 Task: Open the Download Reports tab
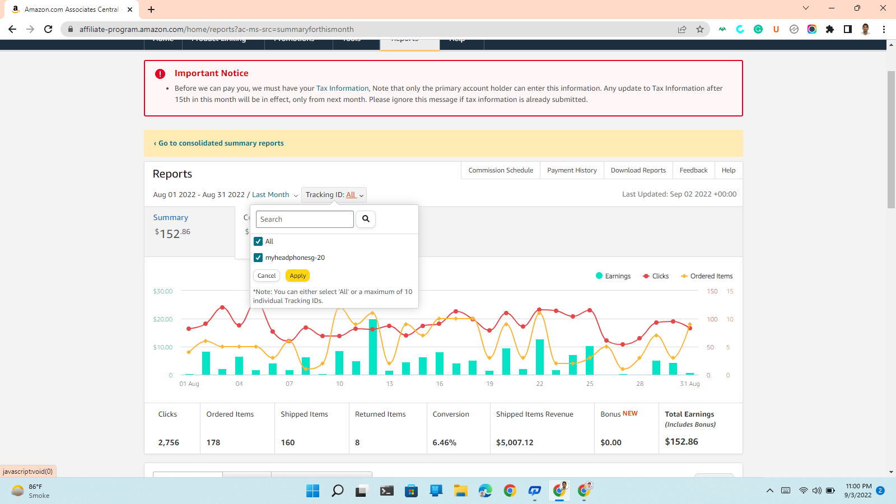point(638,170)
